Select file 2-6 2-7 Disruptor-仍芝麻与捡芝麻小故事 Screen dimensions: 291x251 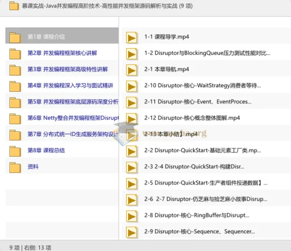pyautogui.click(x=206, y=199)
